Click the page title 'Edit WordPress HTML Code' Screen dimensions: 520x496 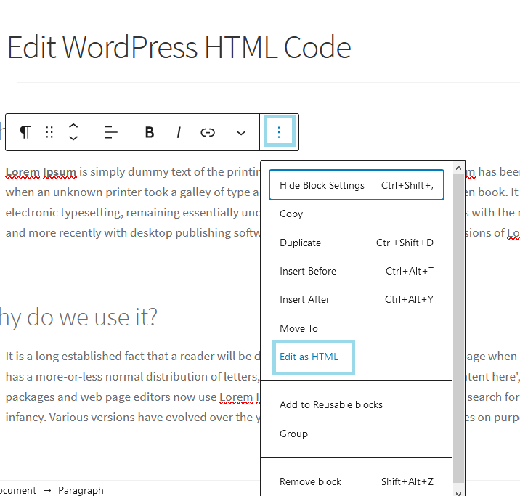(179, 47)
